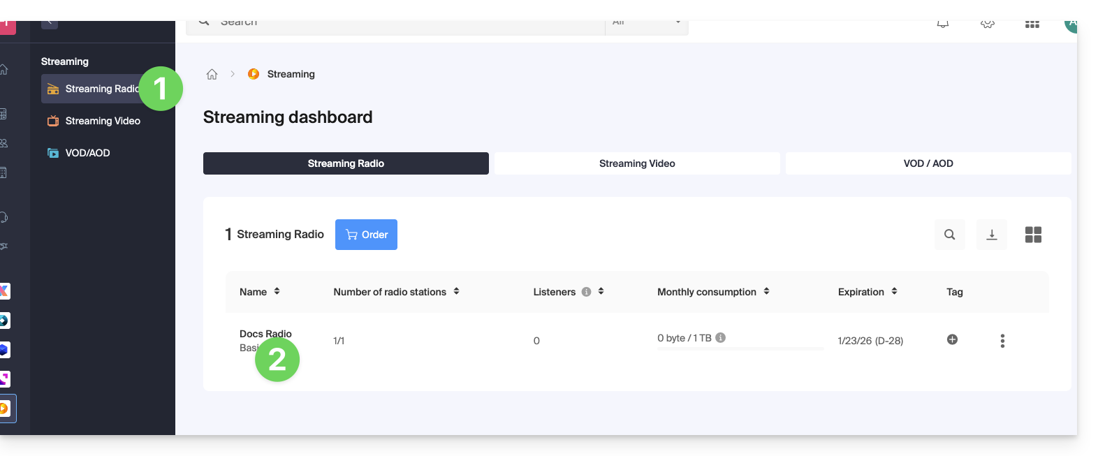Open Streaming Video in the sidebar
This screenshot has width=1098, height=456.
coord(103,121)
